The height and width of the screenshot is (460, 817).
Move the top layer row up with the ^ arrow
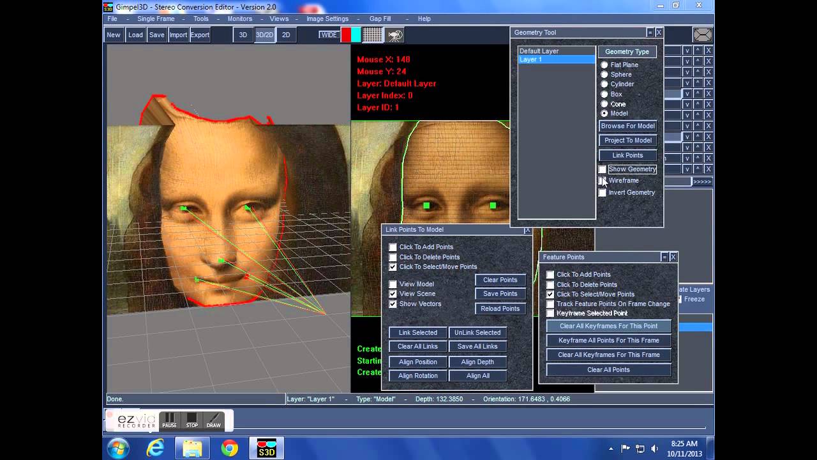[x=698, y=50]
